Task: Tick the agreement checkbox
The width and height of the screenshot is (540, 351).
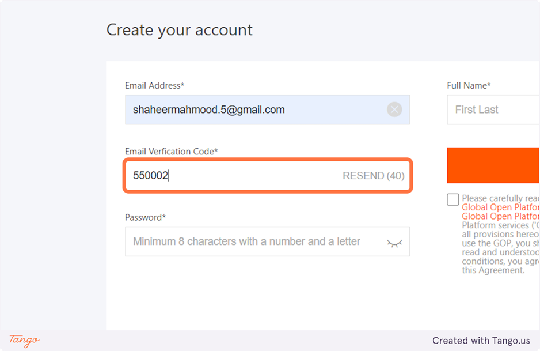Action: [453, 199]
